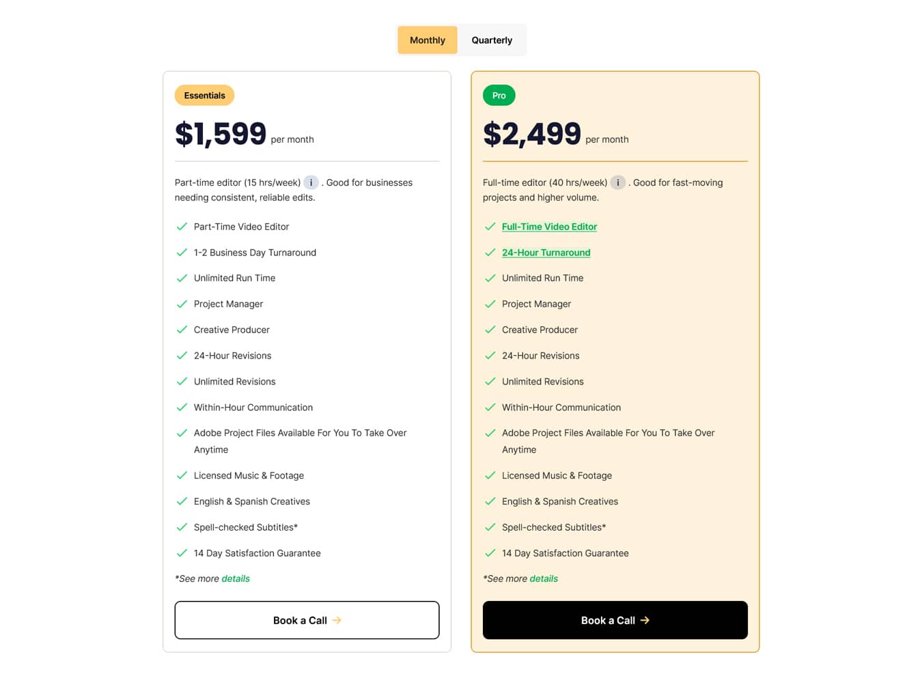
Task: Click the $2,499 Pro price
Action: [532, 134]
